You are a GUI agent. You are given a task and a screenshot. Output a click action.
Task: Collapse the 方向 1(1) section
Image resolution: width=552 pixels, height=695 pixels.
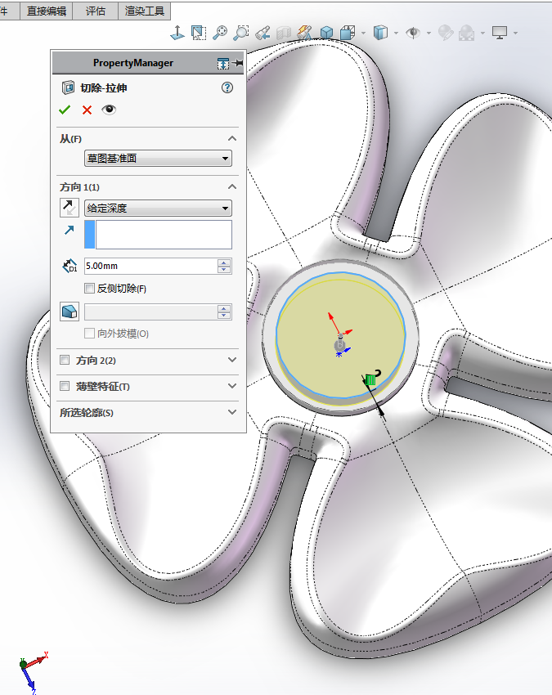(x=232, y=187)
